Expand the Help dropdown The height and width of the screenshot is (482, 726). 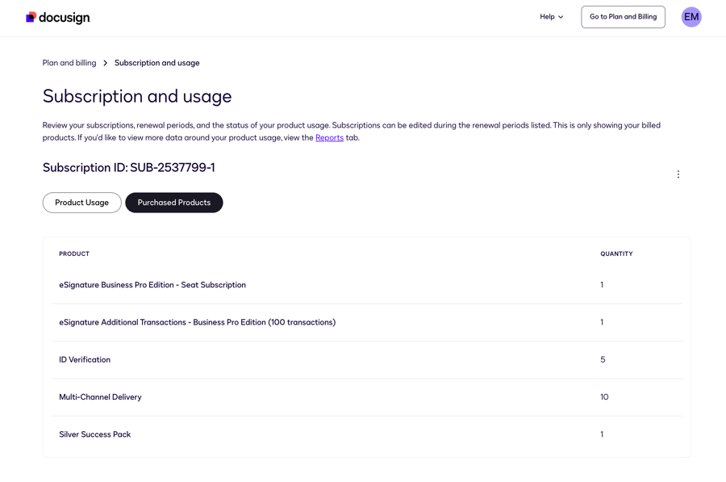click(x=550, y=16)
